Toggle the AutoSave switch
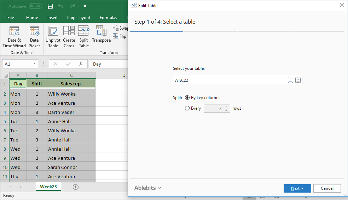 click(35, 6)
